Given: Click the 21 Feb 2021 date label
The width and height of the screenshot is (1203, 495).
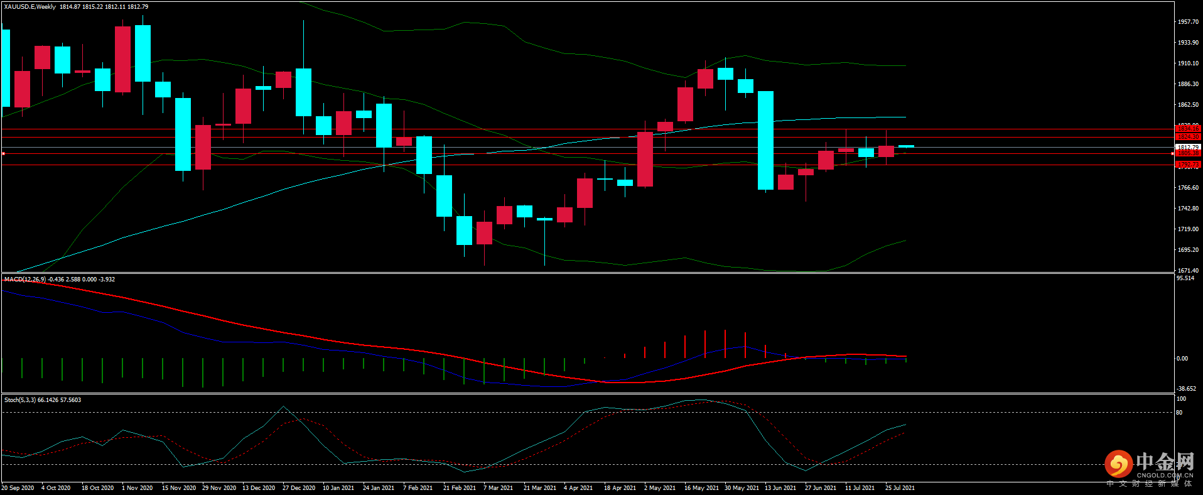Looking at the screenshot, I should point(460,488).
